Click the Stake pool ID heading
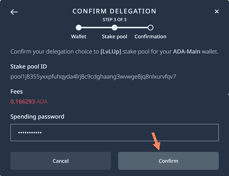Viewport: 229px width, 176px height. click(29, 67)
